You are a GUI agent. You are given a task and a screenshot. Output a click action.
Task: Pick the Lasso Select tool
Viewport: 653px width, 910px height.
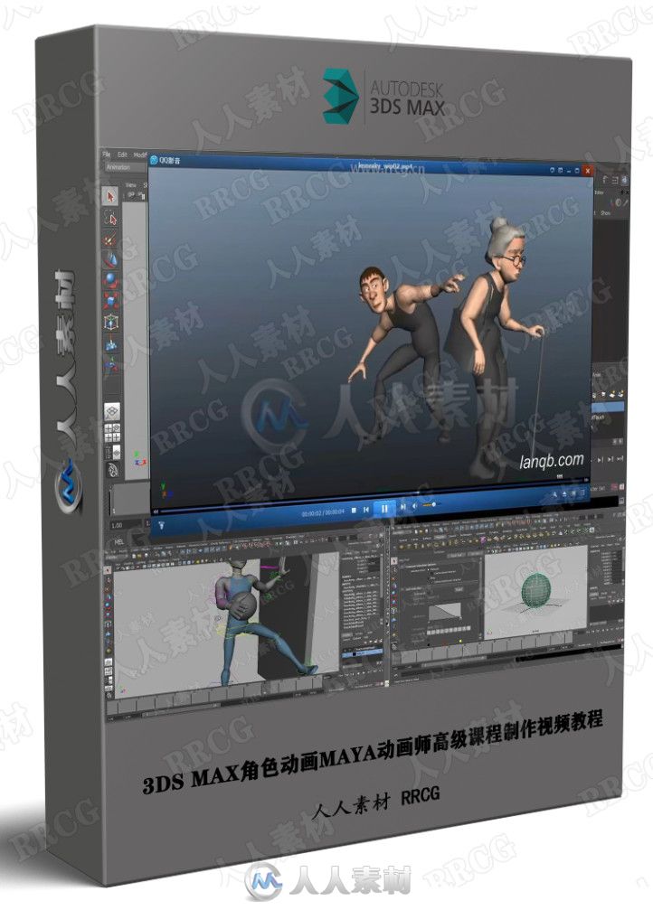(112, 219)
